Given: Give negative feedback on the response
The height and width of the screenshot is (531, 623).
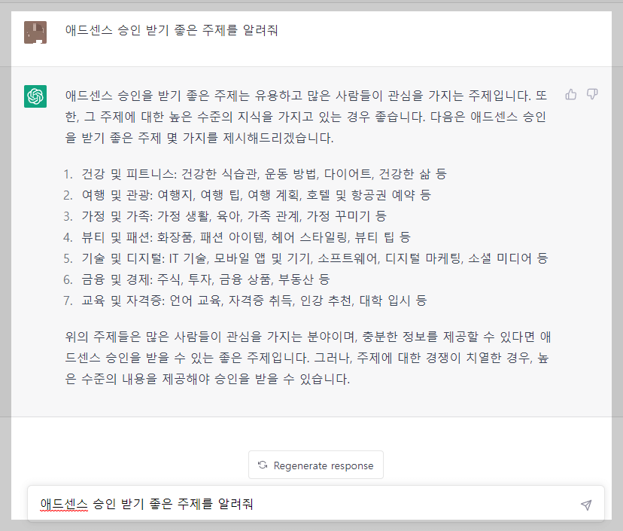Looking at the screenshot, I should [594, 93].
